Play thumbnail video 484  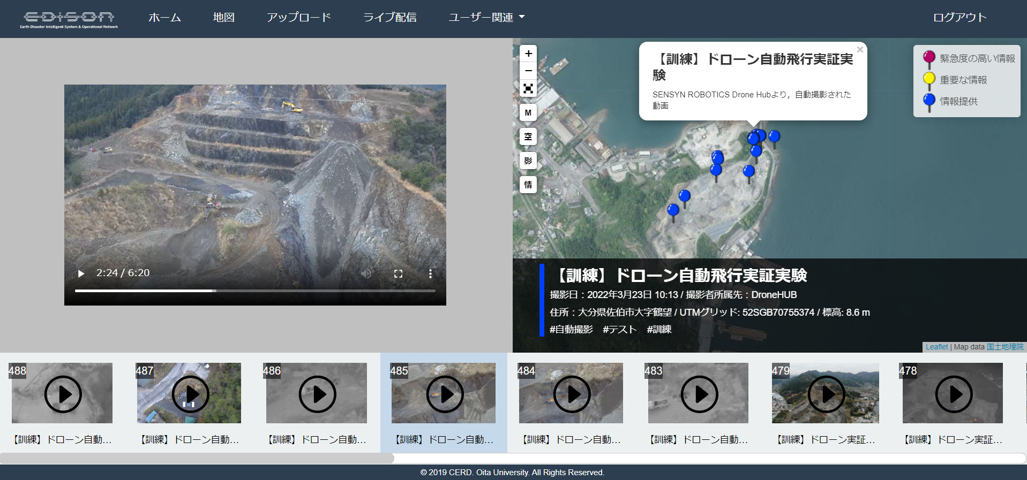[x=572, y=394]
